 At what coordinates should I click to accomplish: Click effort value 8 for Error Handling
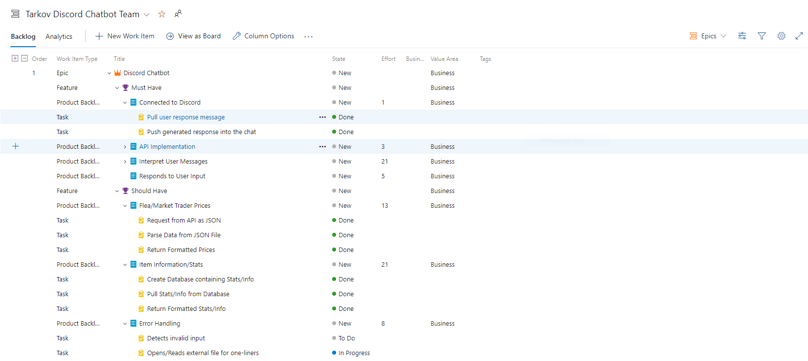pyautogui.click(x=383, y=324)
